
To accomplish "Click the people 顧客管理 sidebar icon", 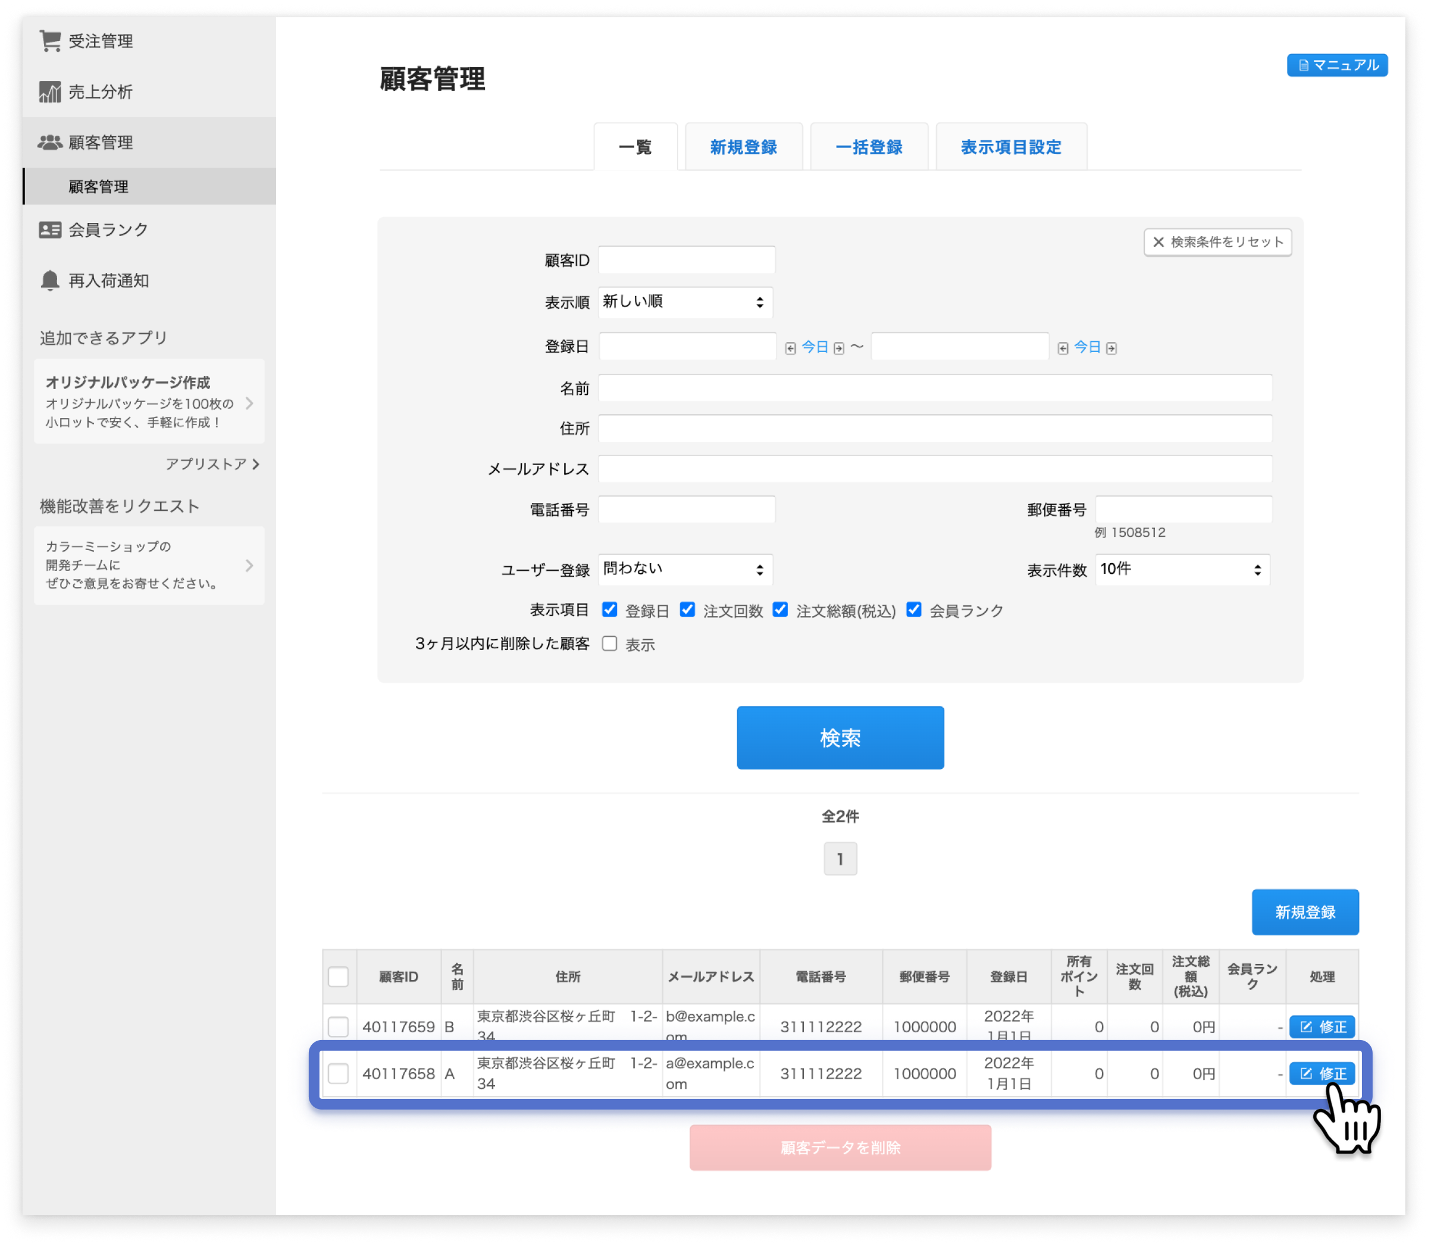I will point(50,142).
